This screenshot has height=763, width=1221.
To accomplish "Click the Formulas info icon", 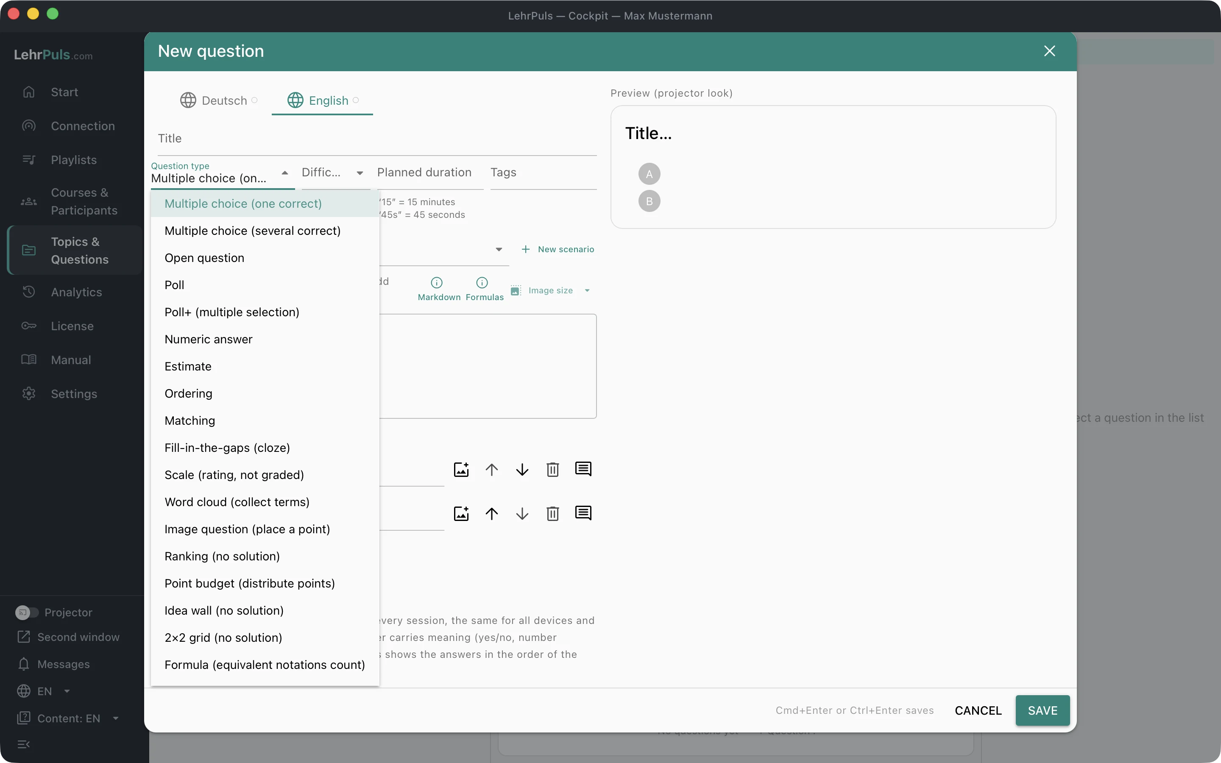I will 482,283.
